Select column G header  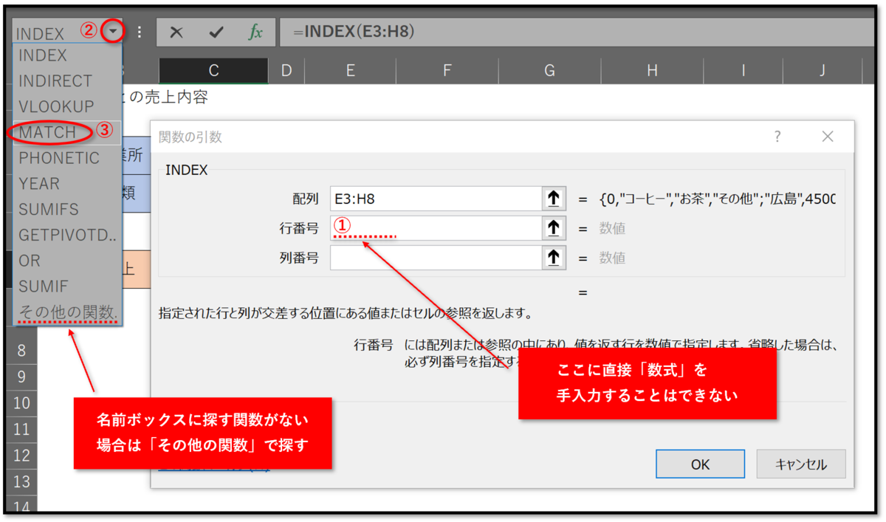(549, 71)
